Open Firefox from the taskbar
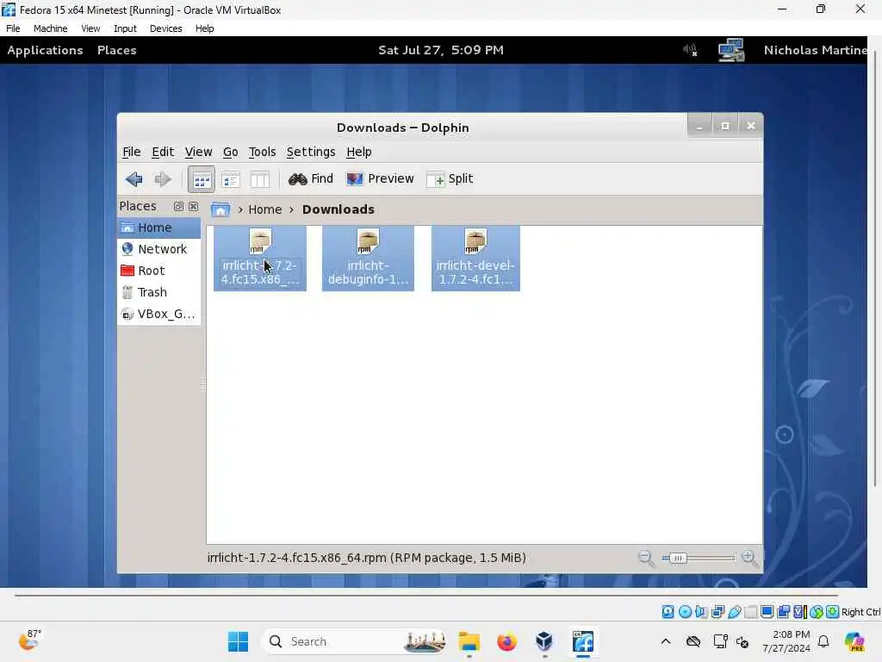 click(506, 641)
